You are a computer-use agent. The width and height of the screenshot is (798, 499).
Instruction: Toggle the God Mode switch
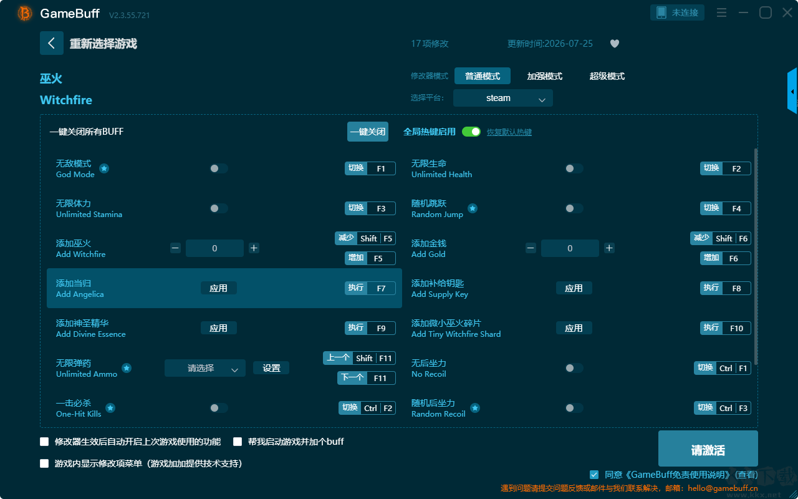(x=219, y=168)
